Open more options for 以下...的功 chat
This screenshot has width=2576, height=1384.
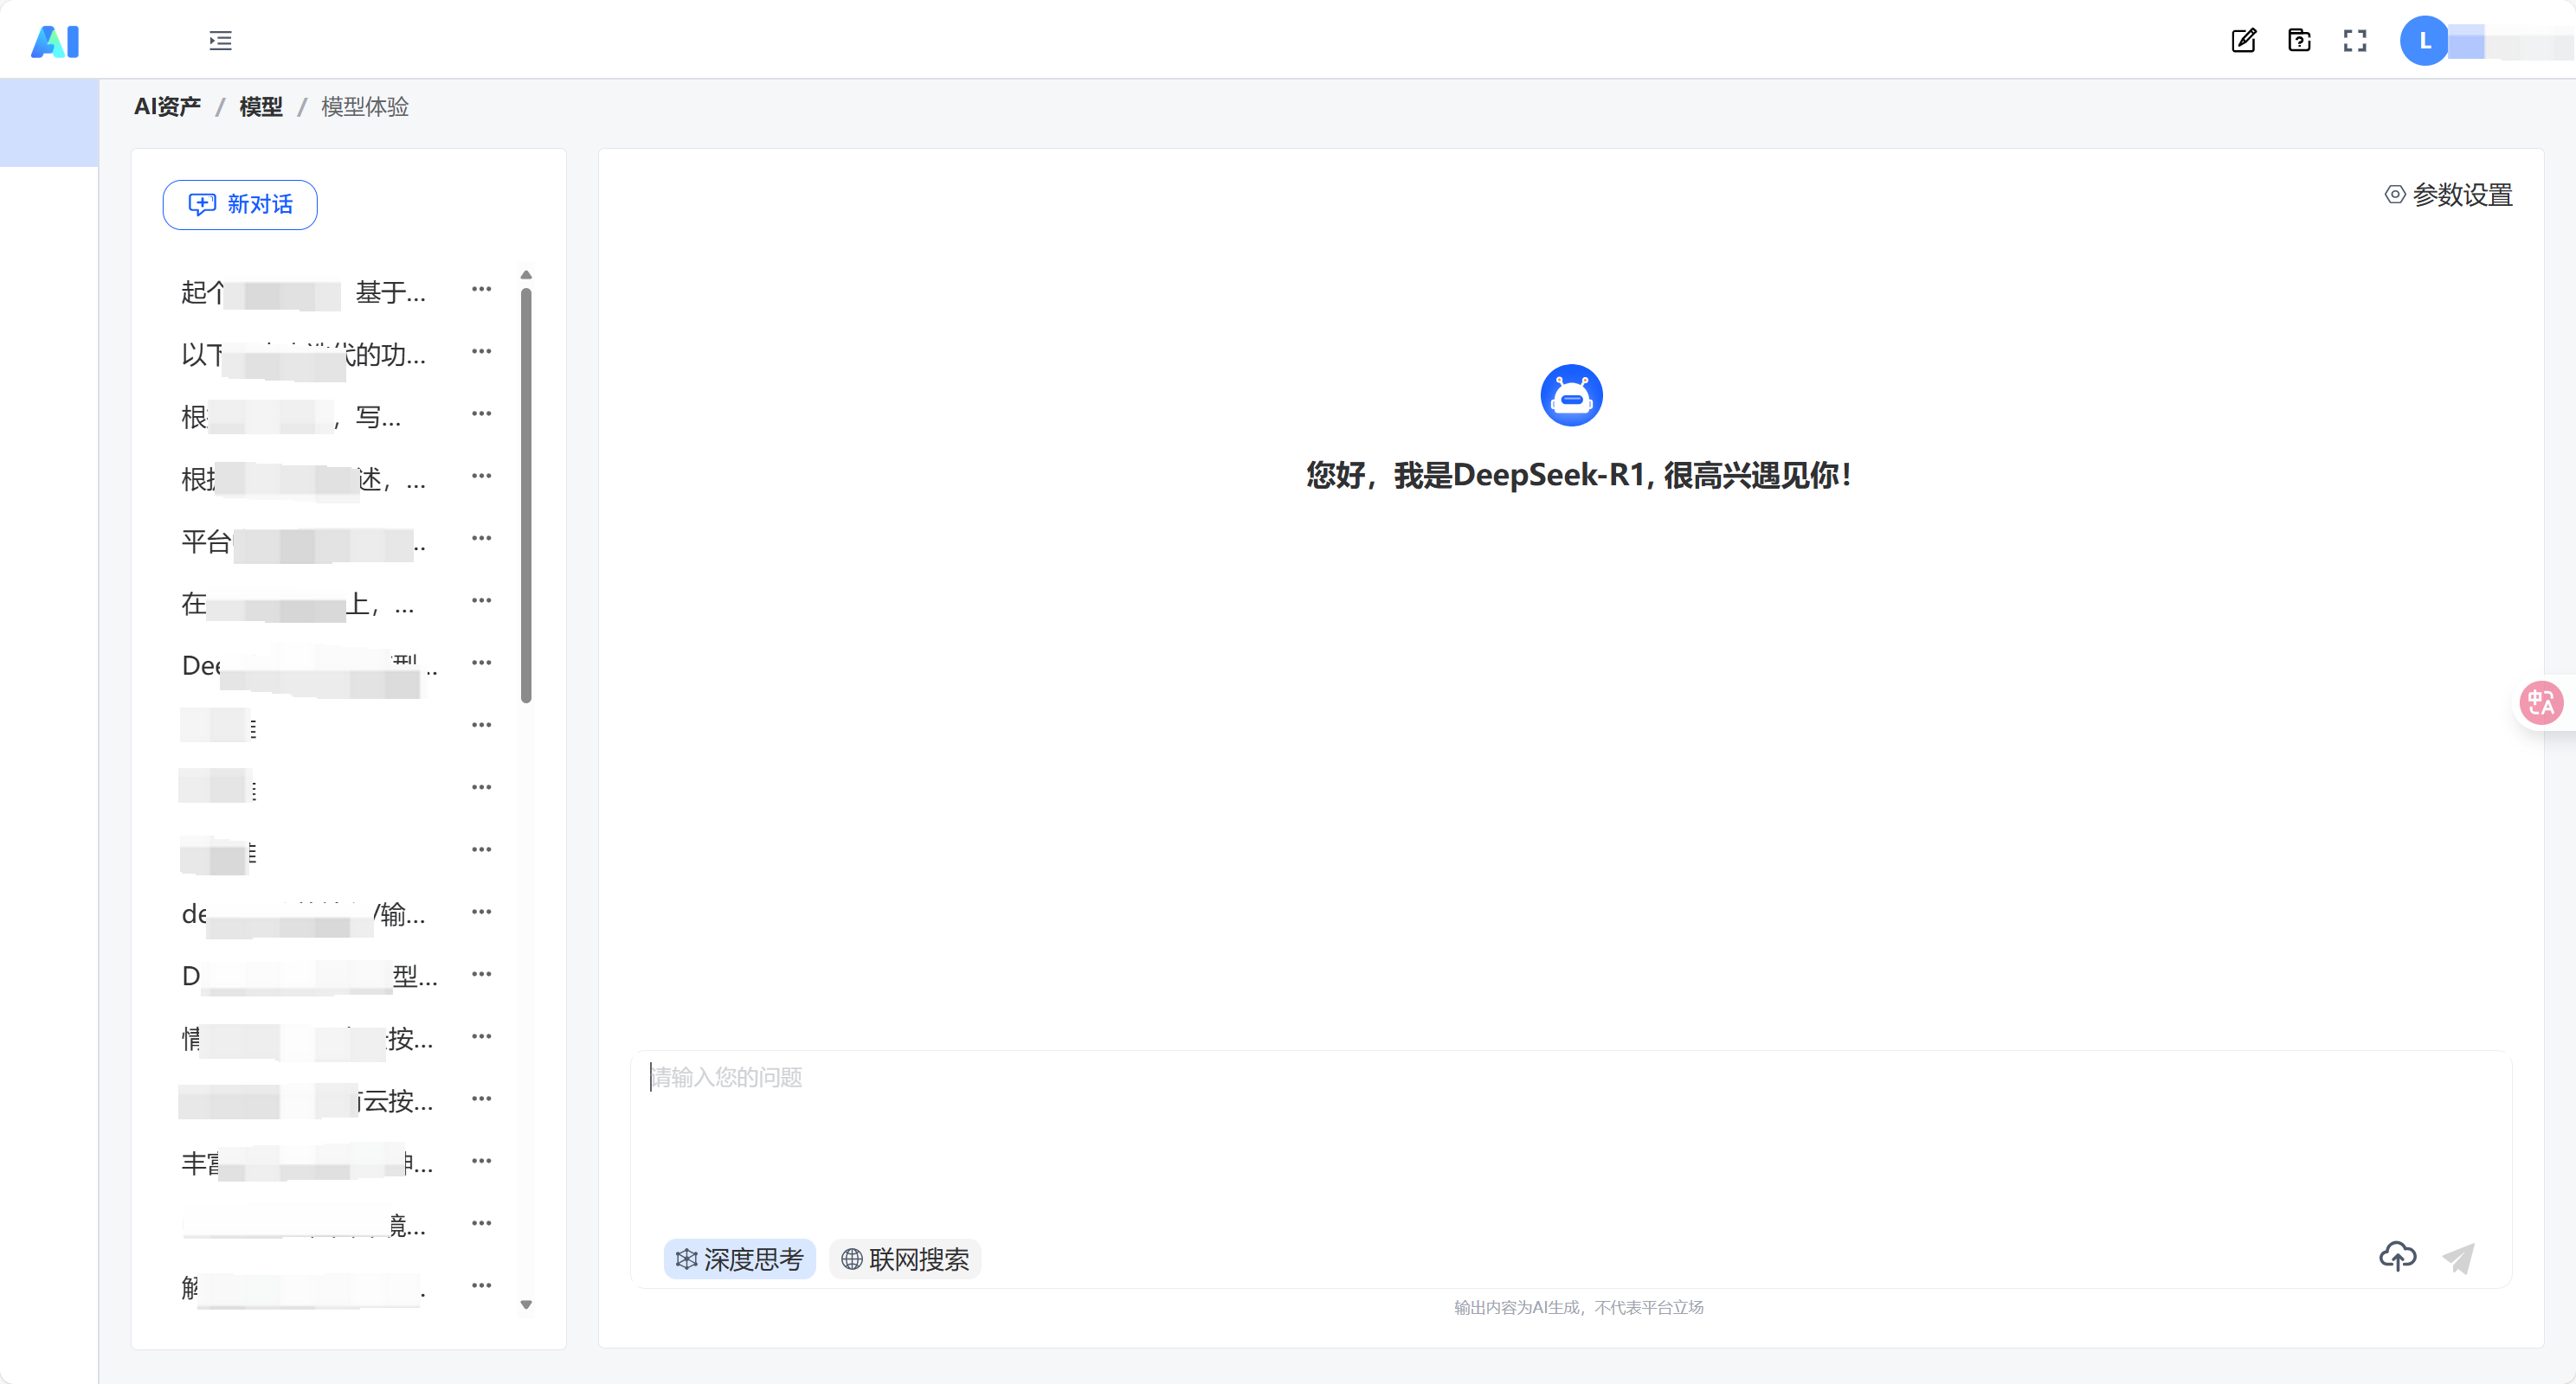click(x=481, y=352)
